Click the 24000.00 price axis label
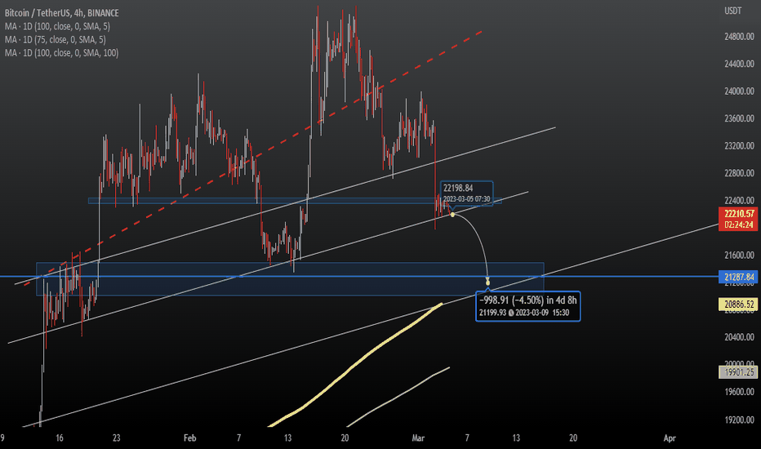Viewport: 761px width, 449px height. tap(739, 91)
